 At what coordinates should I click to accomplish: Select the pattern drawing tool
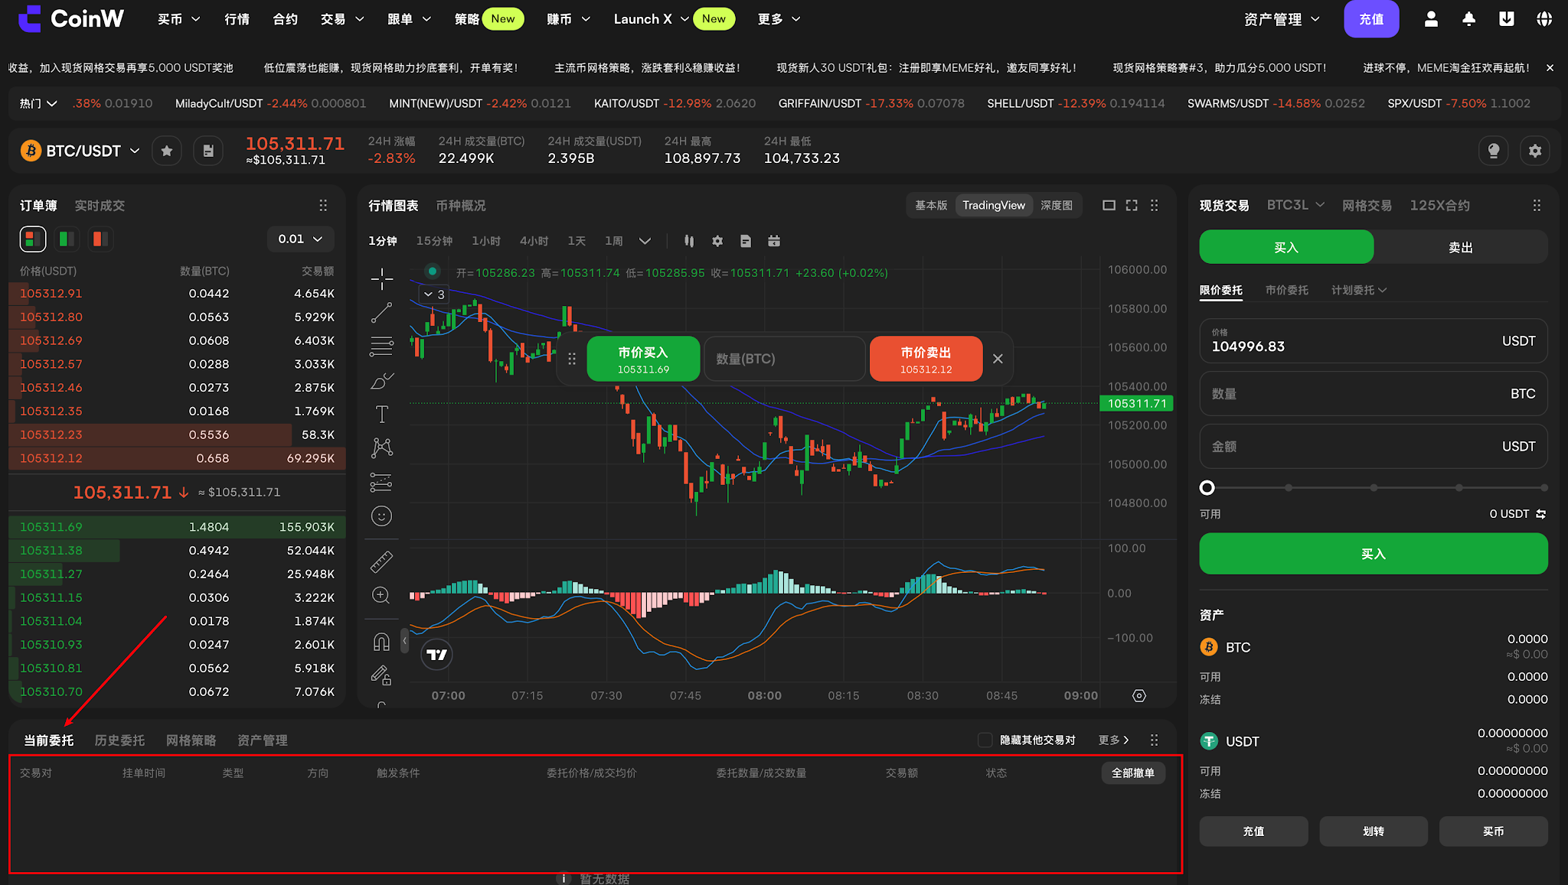381,447
